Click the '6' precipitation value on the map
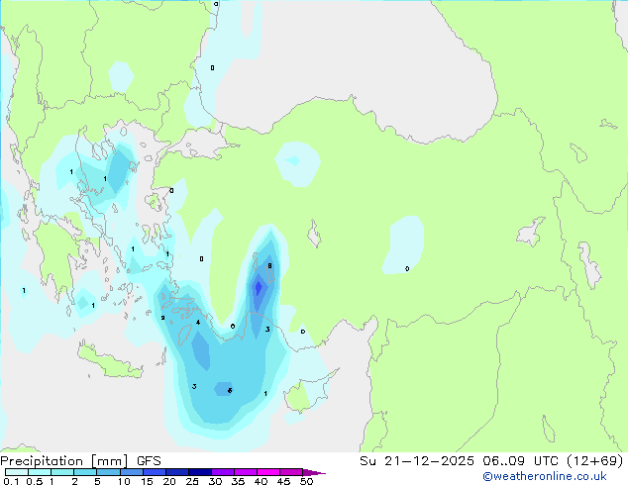Screen dimensions: 628x485 (230, 391)
